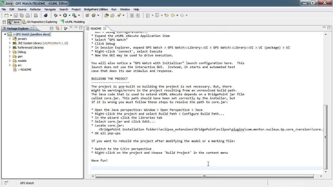
Task: Expand the JRE System Library node
Action: (x=10, y=43)
